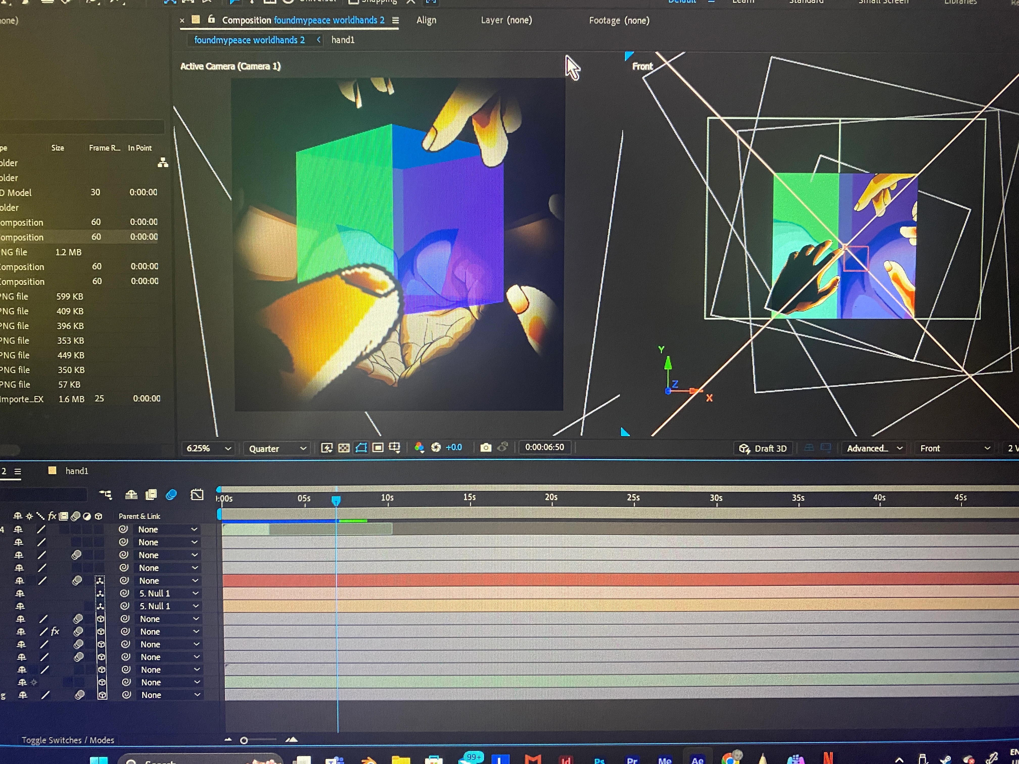Screen dimensions: 1019x764
Task: Toggle the hide shy layers icon
Action: pyautogui.click(x=131, y=495)
